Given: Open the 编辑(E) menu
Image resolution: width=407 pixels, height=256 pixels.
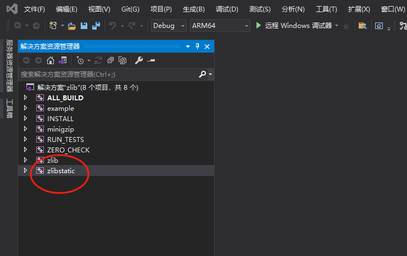Looking at the screenshot, I should coord(66,9).
